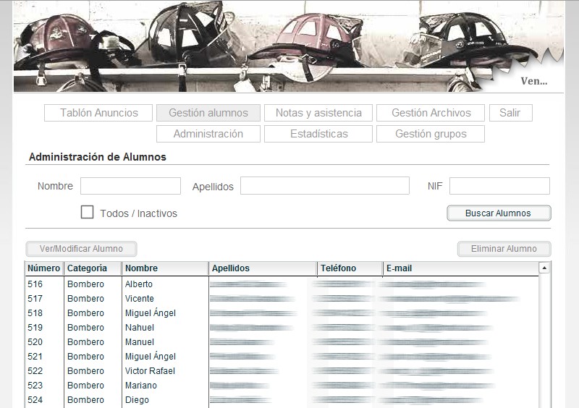Viewport: 579px width, 408px height.
Task: Select student number 520
Action: point(35,342)
